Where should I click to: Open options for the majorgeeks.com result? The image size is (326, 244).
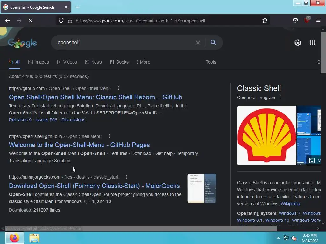point(126,177)
